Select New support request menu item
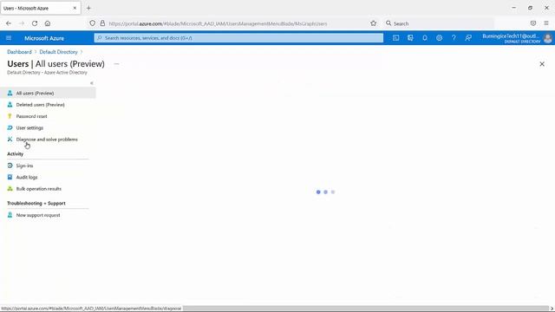The image size is (555, 312). coord(48,215)
